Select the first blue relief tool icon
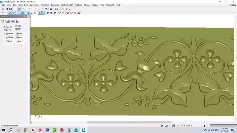This screenshot has height=133, width=237. pyautogui.click(x=48, y=13)
